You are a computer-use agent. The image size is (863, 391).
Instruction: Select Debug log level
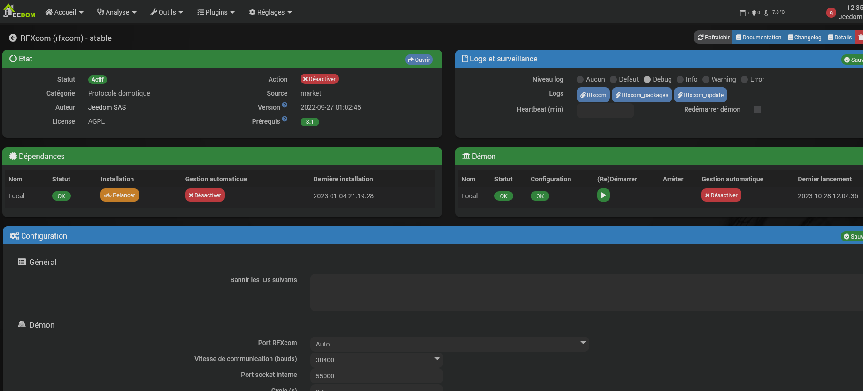pos(647,80)
